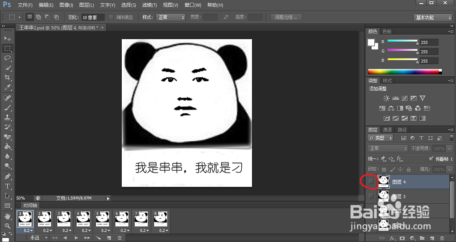Viewport: 456px width, 242px height.
Task: Select the Pen tool
Action: point(7,176)
